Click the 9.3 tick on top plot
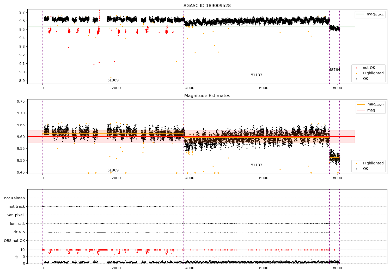The image size is (391, 274). [x=22, y=47]
